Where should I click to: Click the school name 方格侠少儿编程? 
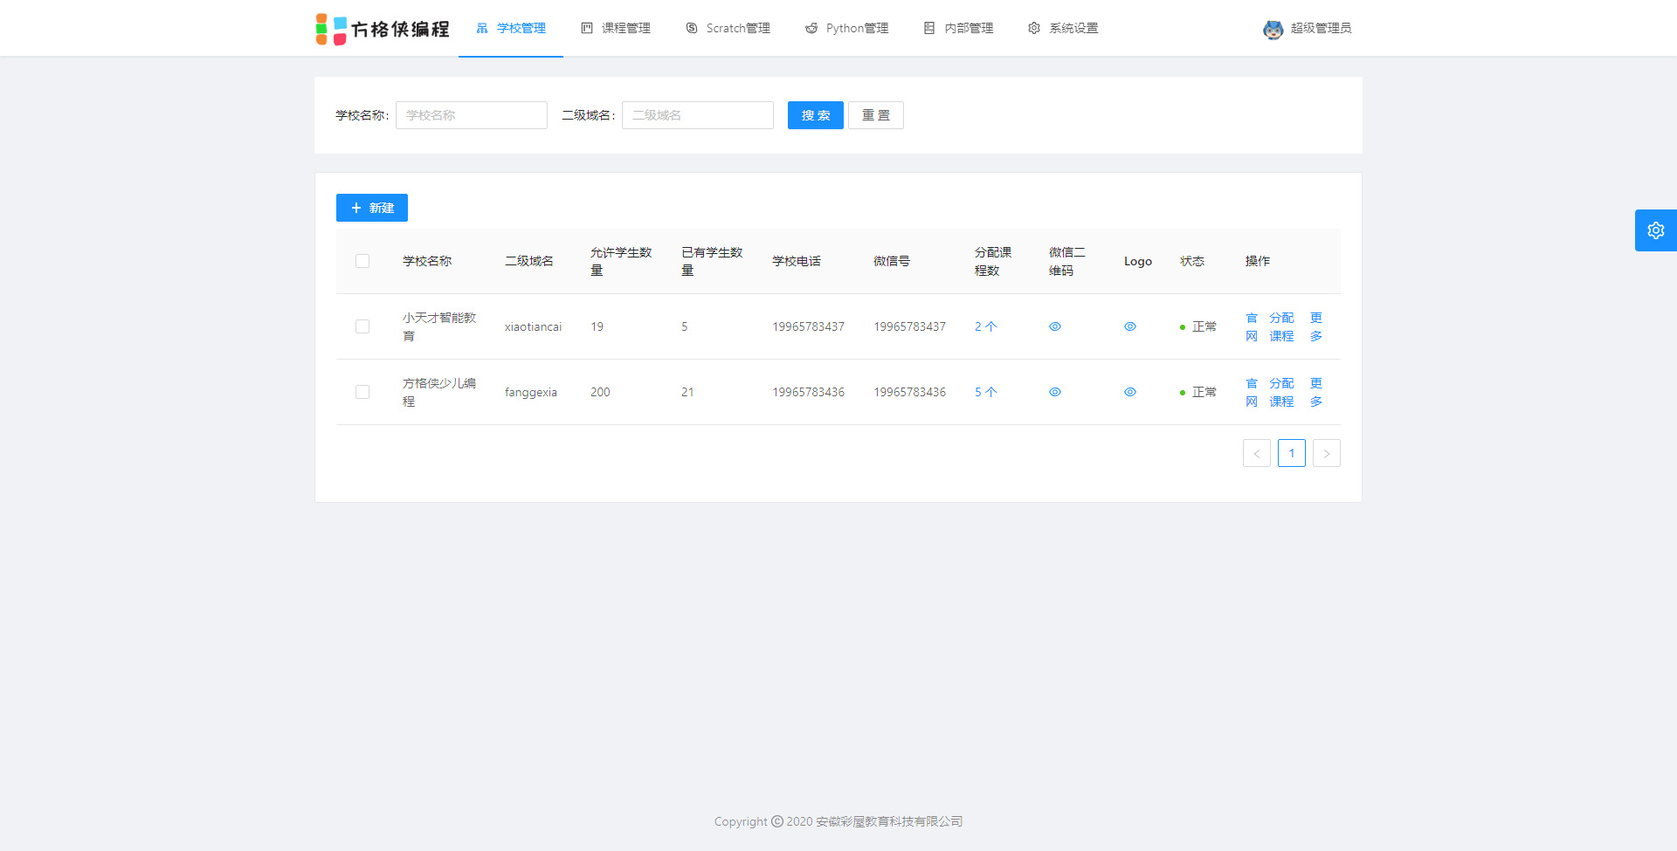click(439, 392)
